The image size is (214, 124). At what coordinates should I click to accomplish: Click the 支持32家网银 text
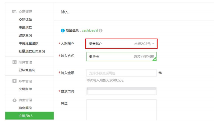(x=144, y=57)
